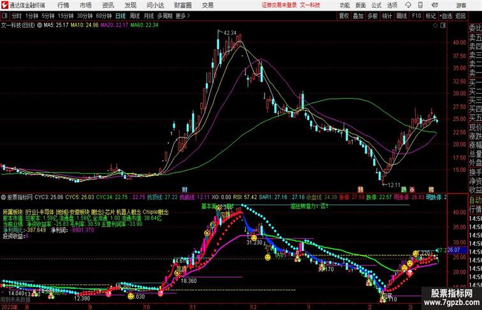Open the dropdown icon beside 股票指标网 indicator
This screenshot has width=482, height=310.
[x=3, y=197]
